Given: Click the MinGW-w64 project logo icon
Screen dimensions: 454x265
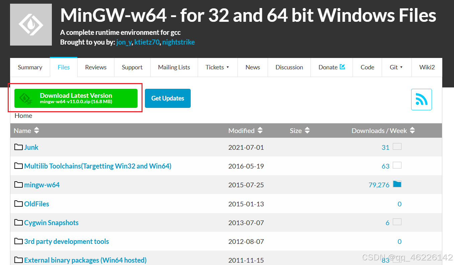Looking at the screenshot, I should [31, 24].
